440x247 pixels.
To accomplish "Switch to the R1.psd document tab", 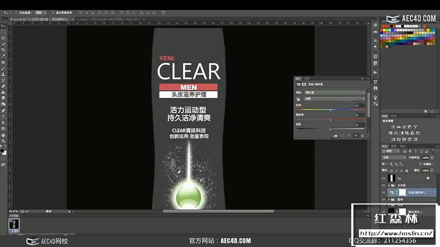I will [x=39, y=19].
